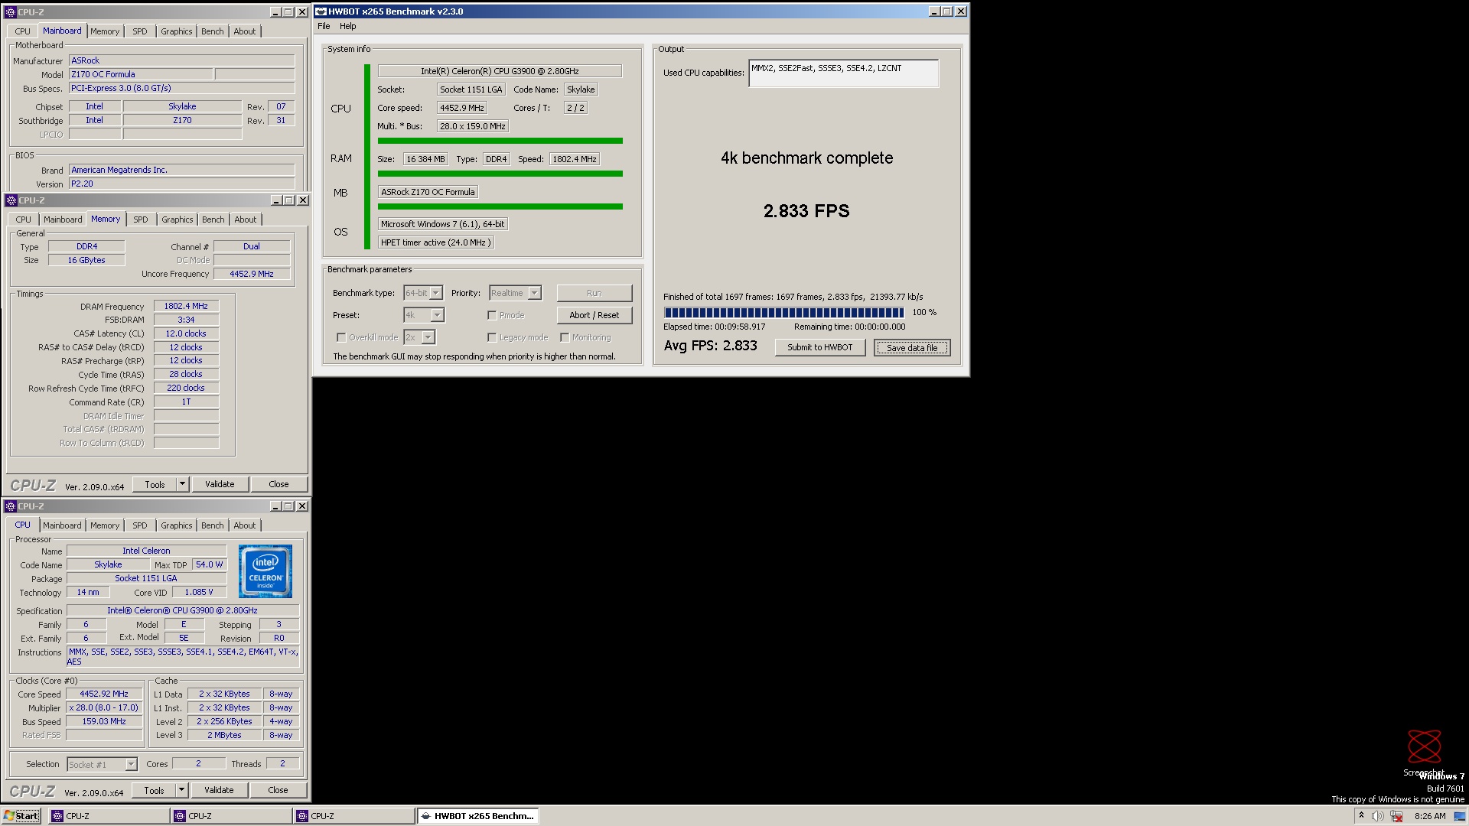Click the leftmost CPU-Z taskbar button

pos(109,815)
